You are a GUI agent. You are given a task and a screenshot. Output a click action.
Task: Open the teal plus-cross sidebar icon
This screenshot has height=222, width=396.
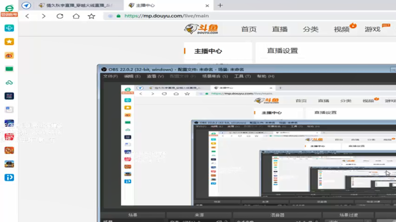pos(9,28)
